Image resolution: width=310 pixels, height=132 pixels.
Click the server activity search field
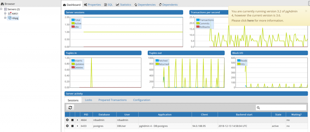tap(281, 108)
